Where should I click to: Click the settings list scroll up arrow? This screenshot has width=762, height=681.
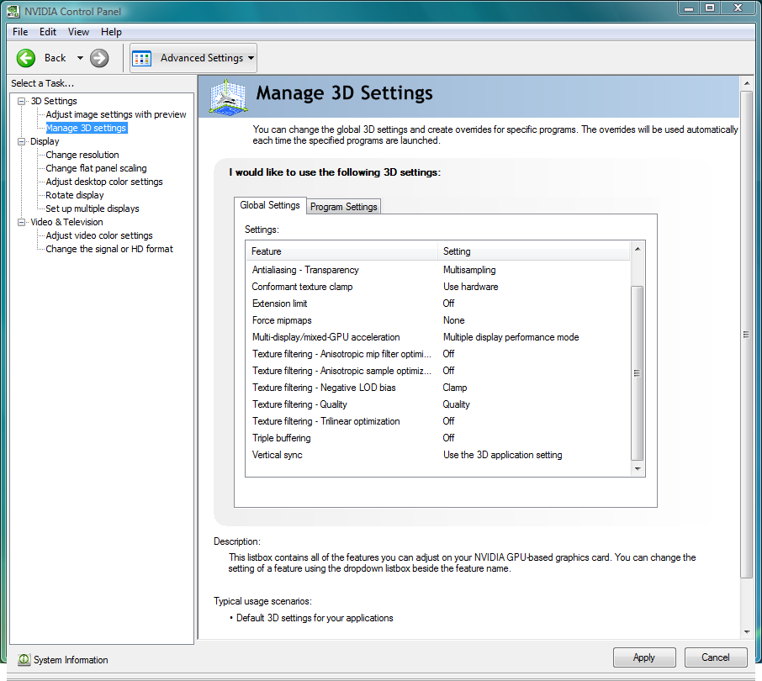(x=638, y=249)
